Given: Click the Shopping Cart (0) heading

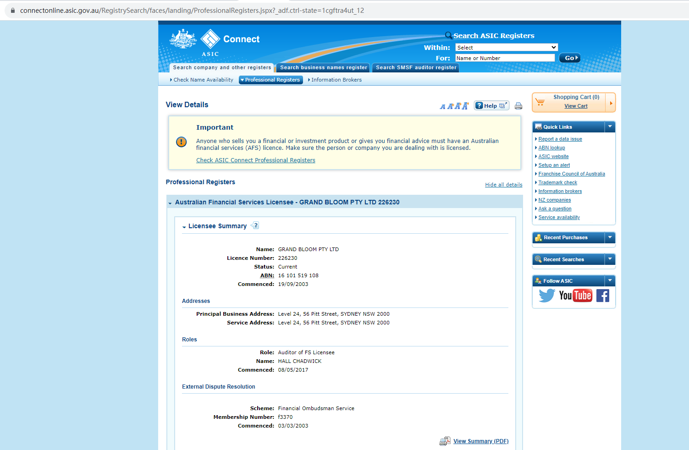Looking at the screenshot, I should click(576, 97).
